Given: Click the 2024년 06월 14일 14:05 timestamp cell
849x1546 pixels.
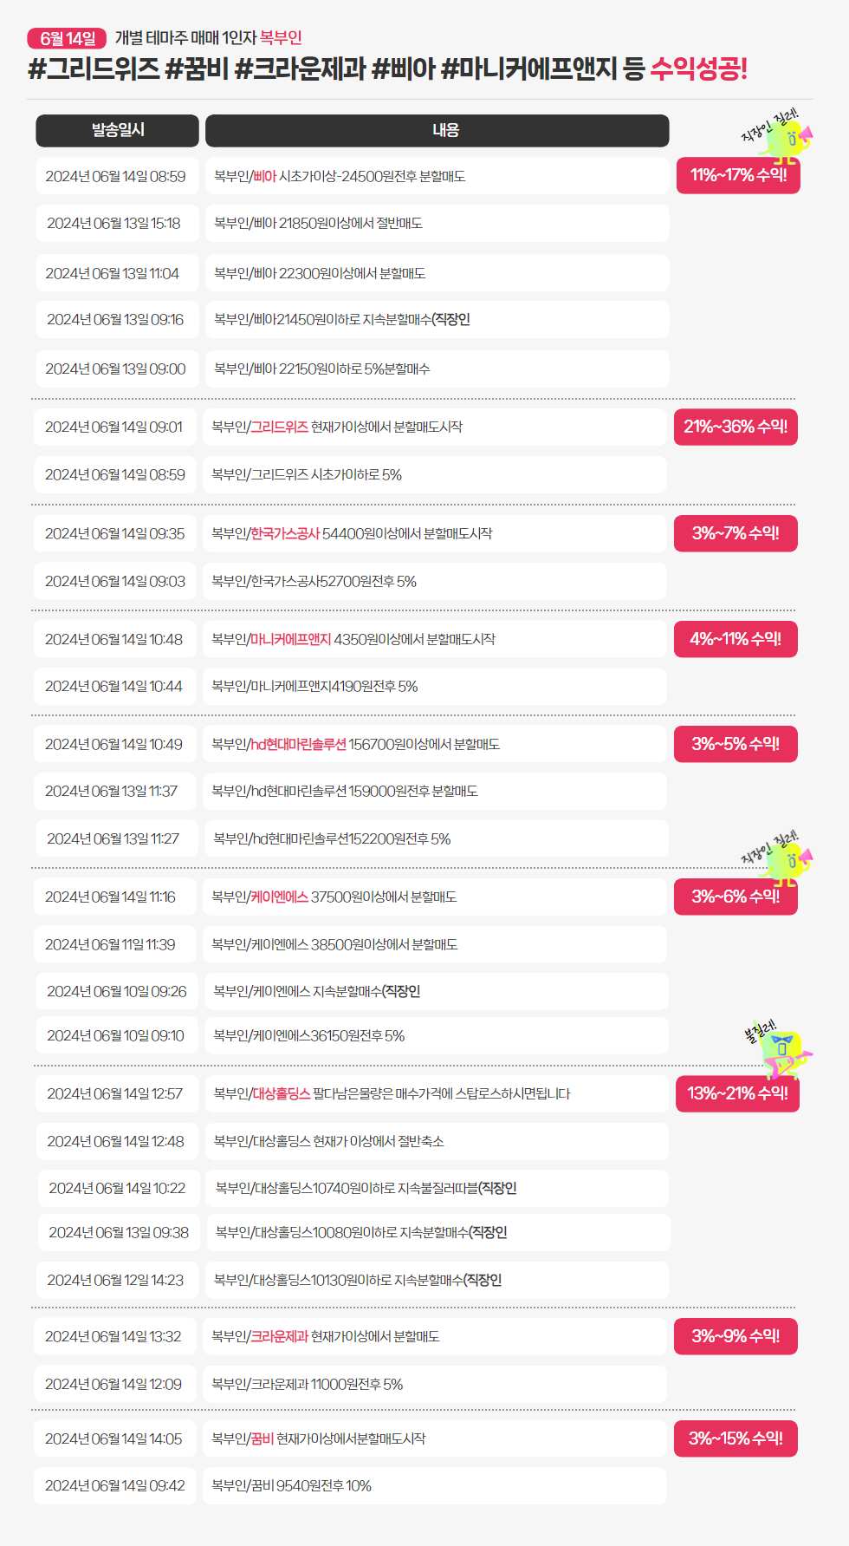Looking at the screenshot, I should pos(114,1439).
